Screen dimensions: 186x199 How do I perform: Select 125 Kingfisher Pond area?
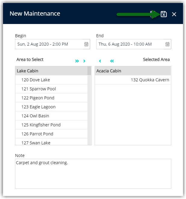coord(51,125)
